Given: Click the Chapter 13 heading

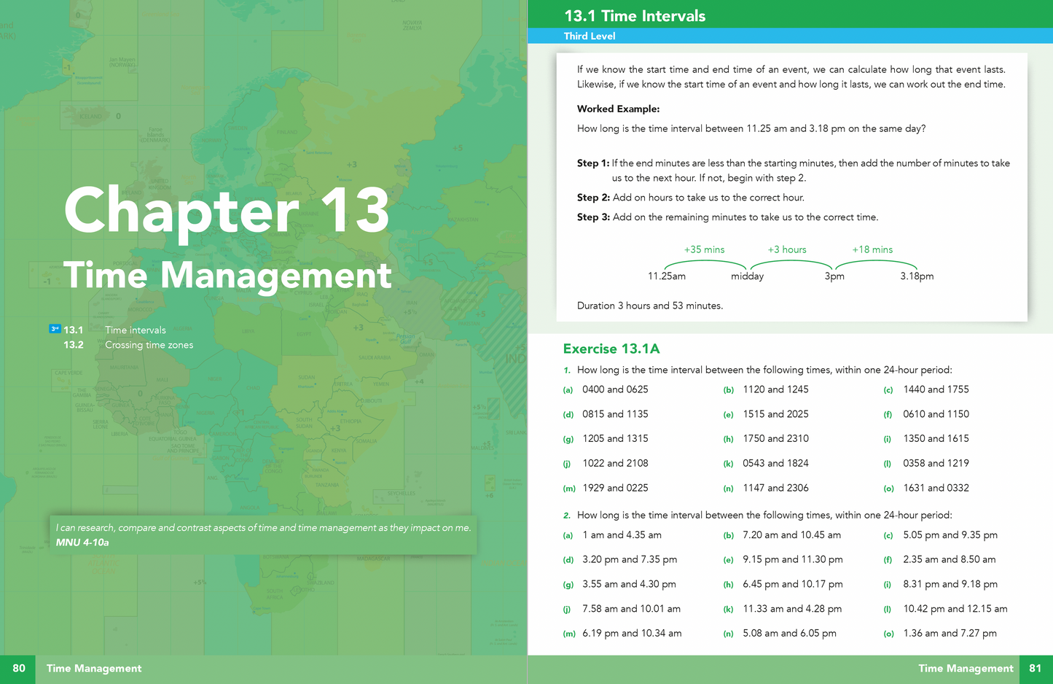Looking at the screenshot, I should pyautogui.click(x=227, y=211).
